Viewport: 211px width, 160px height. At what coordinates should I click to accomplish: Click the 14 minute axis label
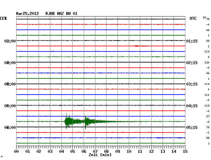pyautogui.click(x=174, y=152)
